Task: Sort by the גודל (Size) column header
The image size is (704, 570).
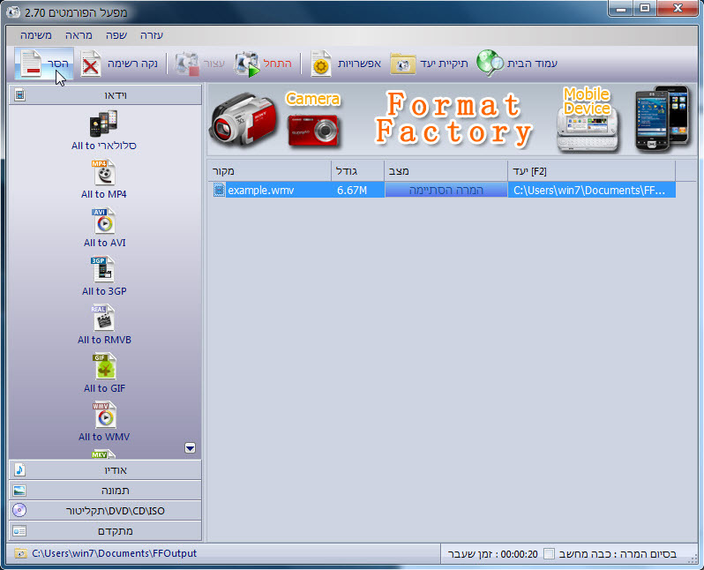Action: pos(357,171)
